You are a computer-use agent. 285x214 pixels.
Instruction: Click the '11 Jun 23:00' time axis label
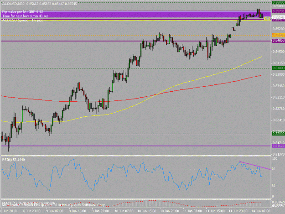click(238, 211)
